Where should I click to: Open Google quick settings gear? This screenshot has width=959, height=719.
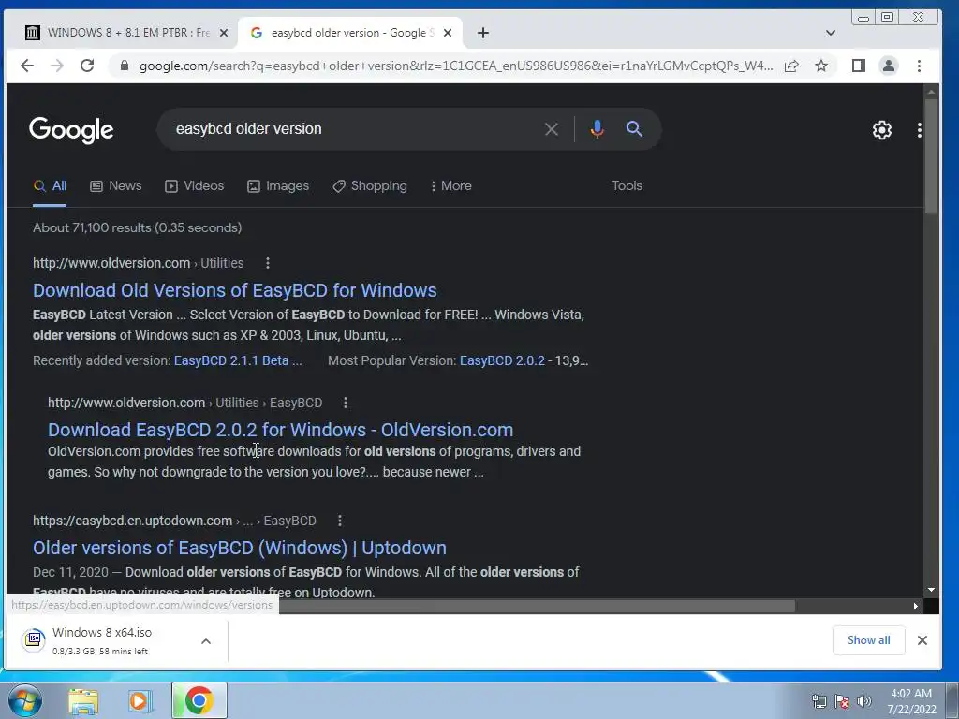881,129
